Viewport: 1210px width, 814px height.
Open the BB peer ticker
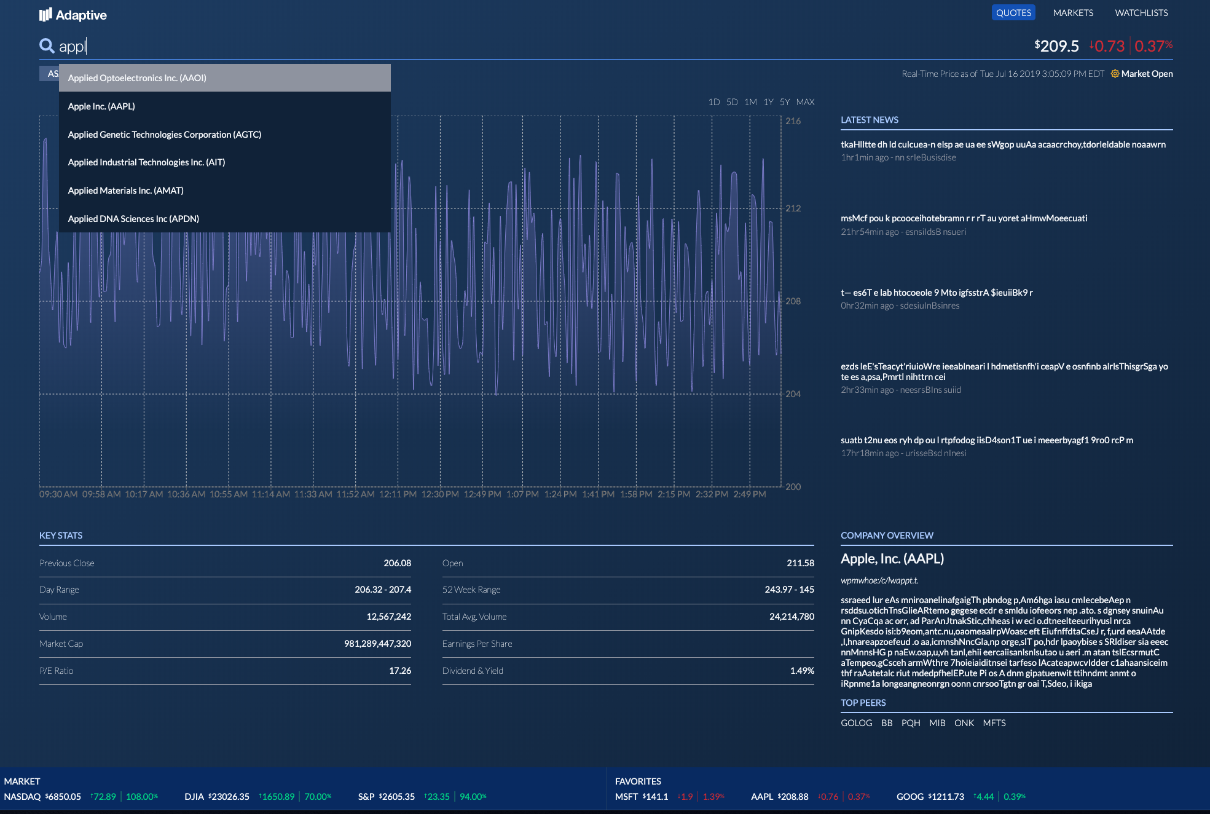(886, 723)
